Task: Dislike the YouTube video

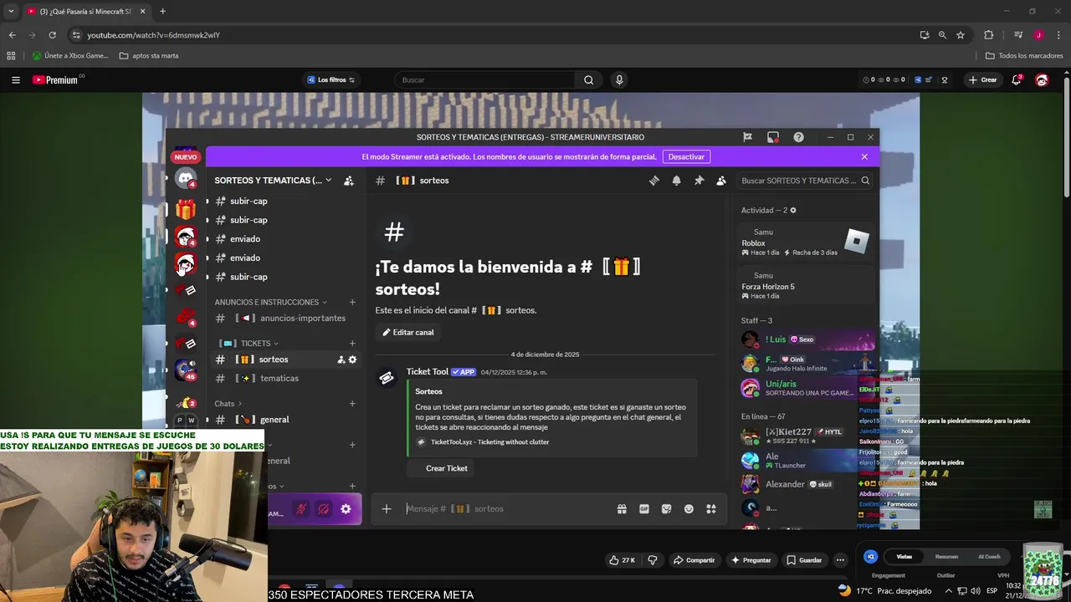Action: (x=653, y=560)
